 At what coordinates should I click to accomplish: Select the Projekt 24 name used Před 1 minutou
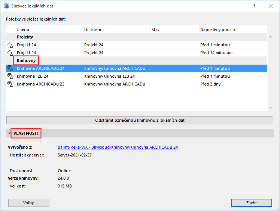(27, 45)
